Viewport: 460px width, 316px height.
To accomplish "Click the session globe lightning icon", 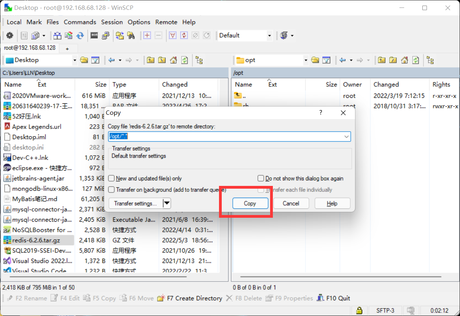I will 284,35.
